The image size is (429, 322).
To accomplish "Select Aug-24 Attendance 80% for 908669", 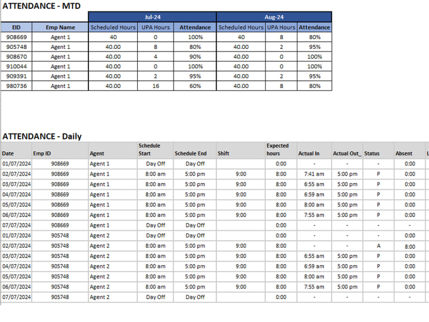I will [x=314, y=37].
